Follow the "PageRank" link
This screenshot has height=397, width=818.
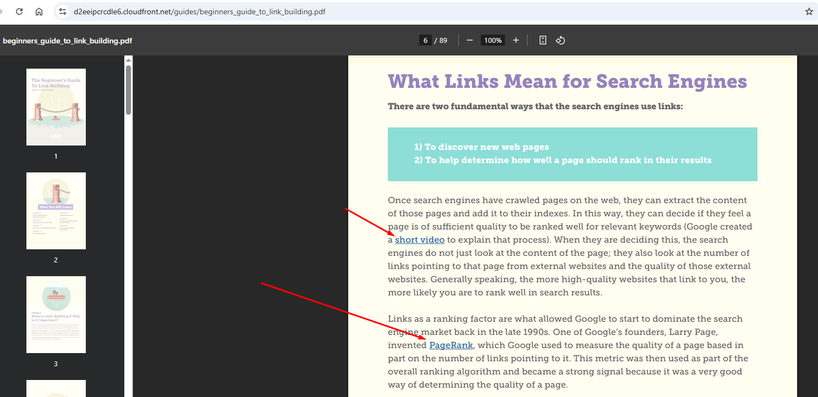451,345
